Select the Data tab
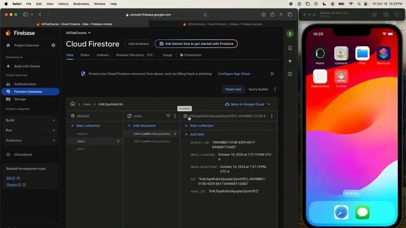 pyautogui.click(x=70, y=55)
